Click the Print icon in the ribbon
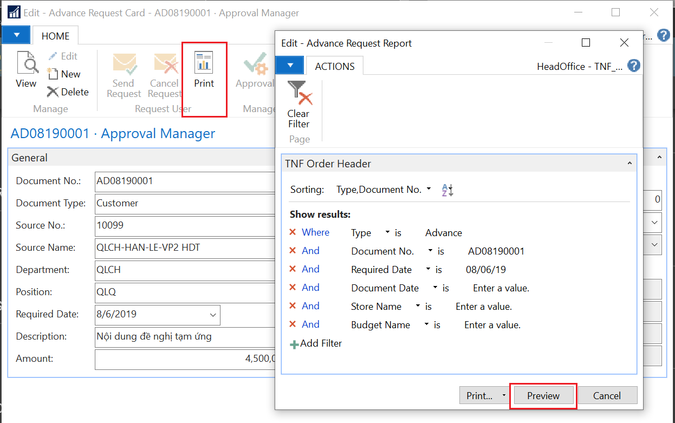This screenshot has width=675, height=423. (204, 63)
